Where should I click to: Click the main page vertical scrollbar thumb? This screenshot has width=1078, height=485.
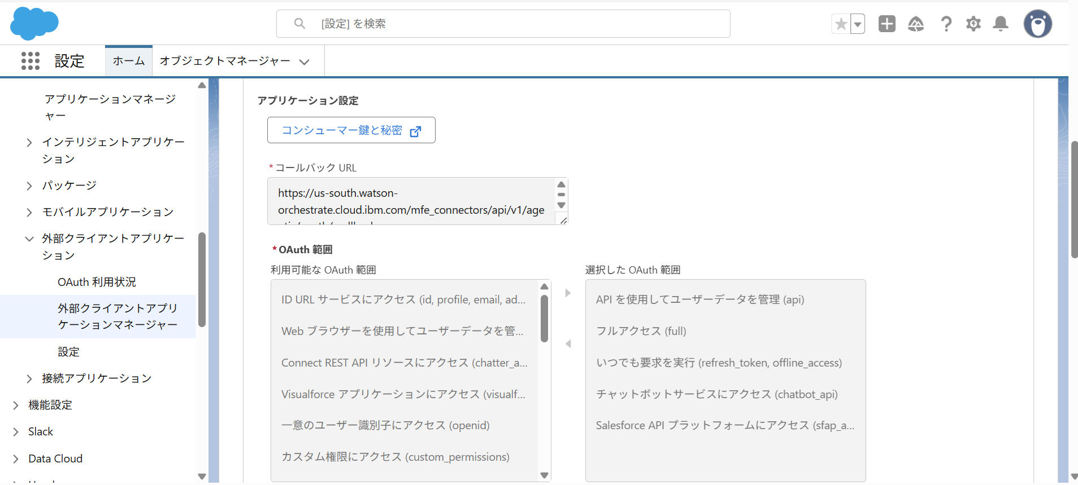1074,200
